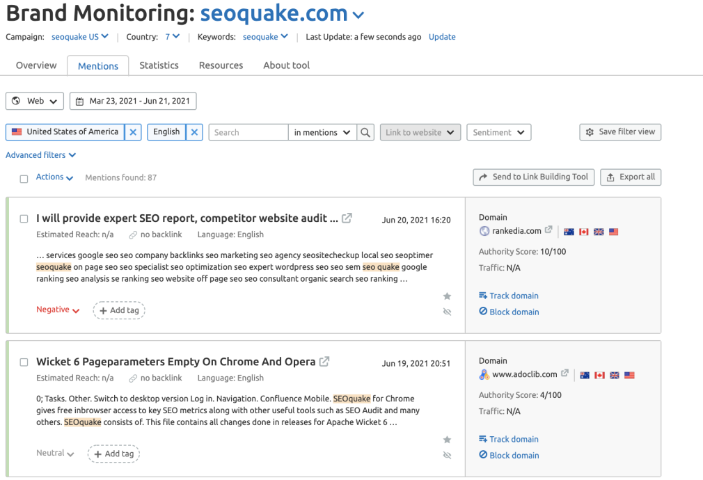Open the Sentiment filter dropdown
Image resolution: width=703 pixels, height=480 pixels.
[498, 132]
